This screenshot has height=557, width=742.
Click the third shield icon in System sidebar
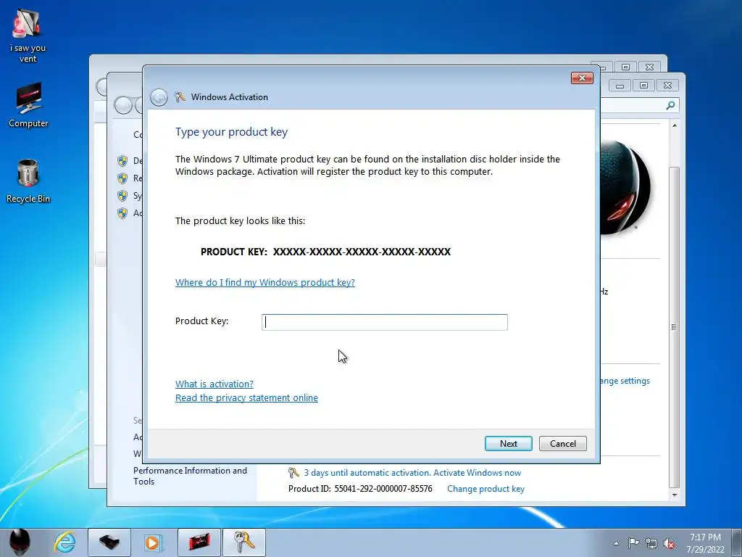(x=122, y=196)
